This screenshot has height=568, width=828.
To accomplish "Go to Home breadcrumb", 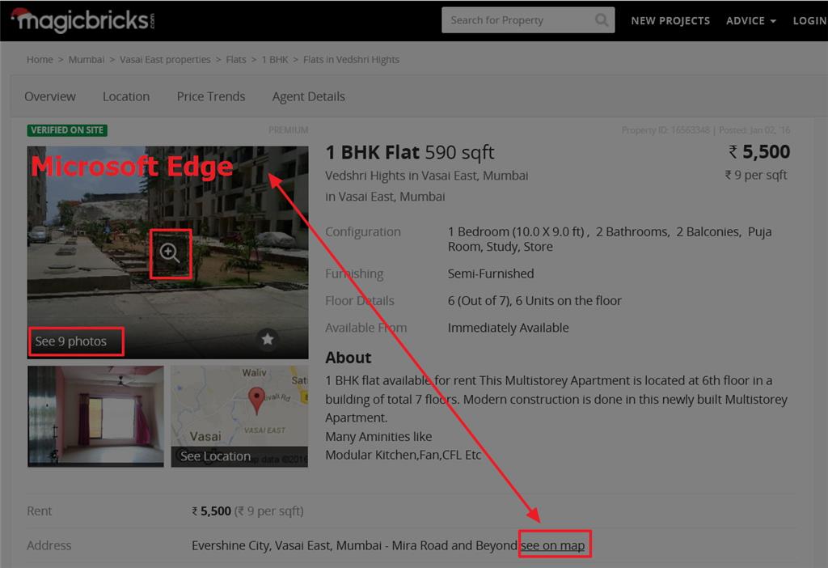I will pyautogui.click(x=40, y=59).
